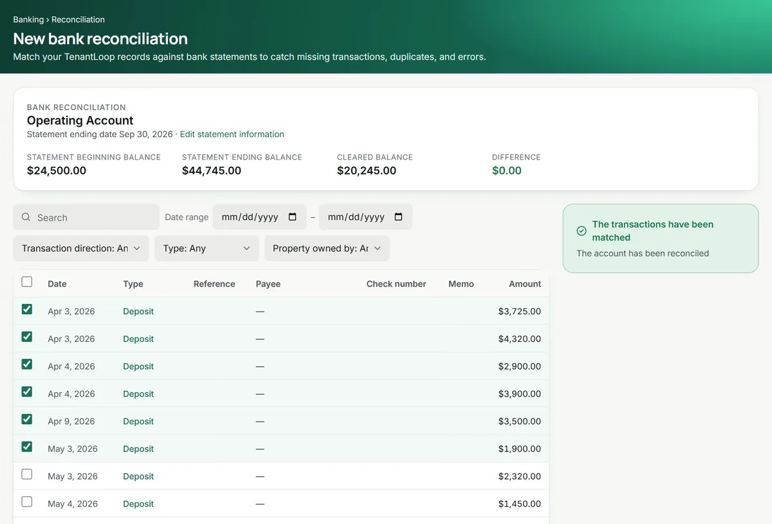Click Edit statement information link
This screenshot has height=524, width=772.
[x=232, y=135]
